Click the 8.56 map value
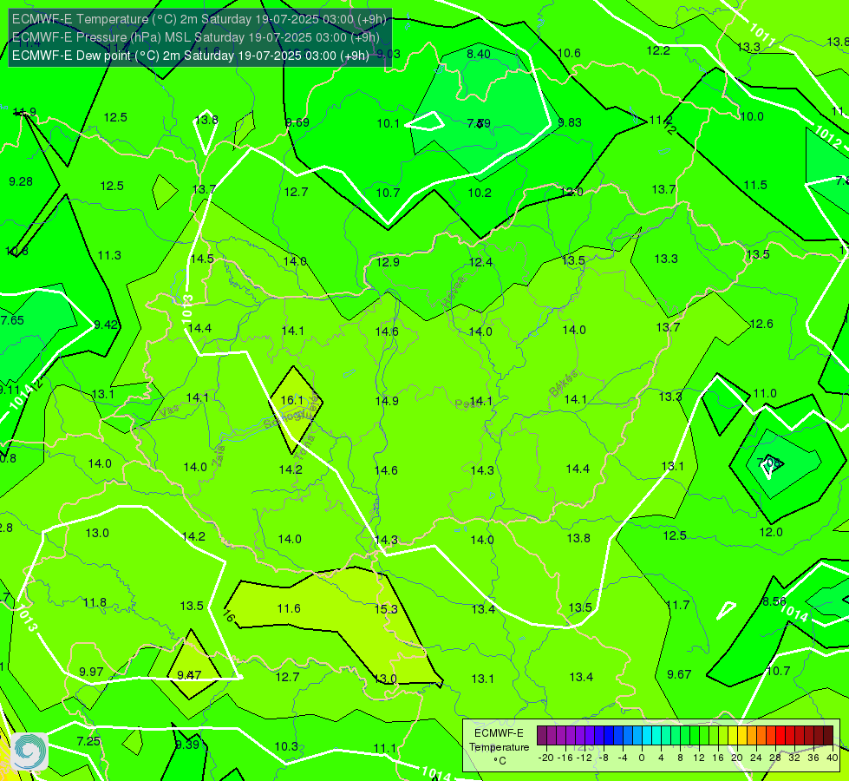849x781 pixels. (774, 601)
